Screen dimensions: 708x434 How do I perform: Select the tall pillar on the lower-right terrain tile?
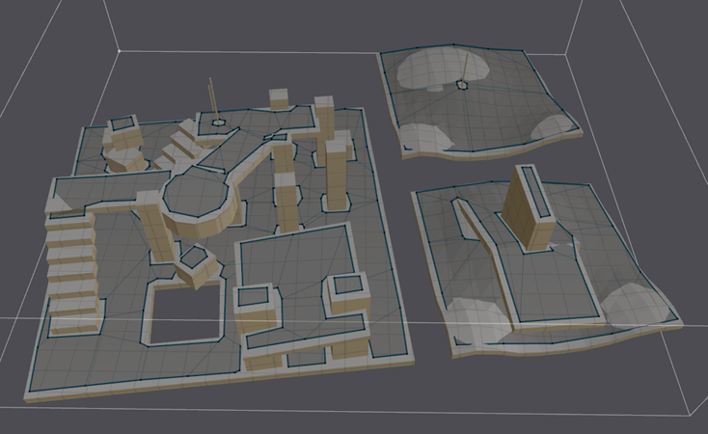pyautogui.click(x=528, y=210)
